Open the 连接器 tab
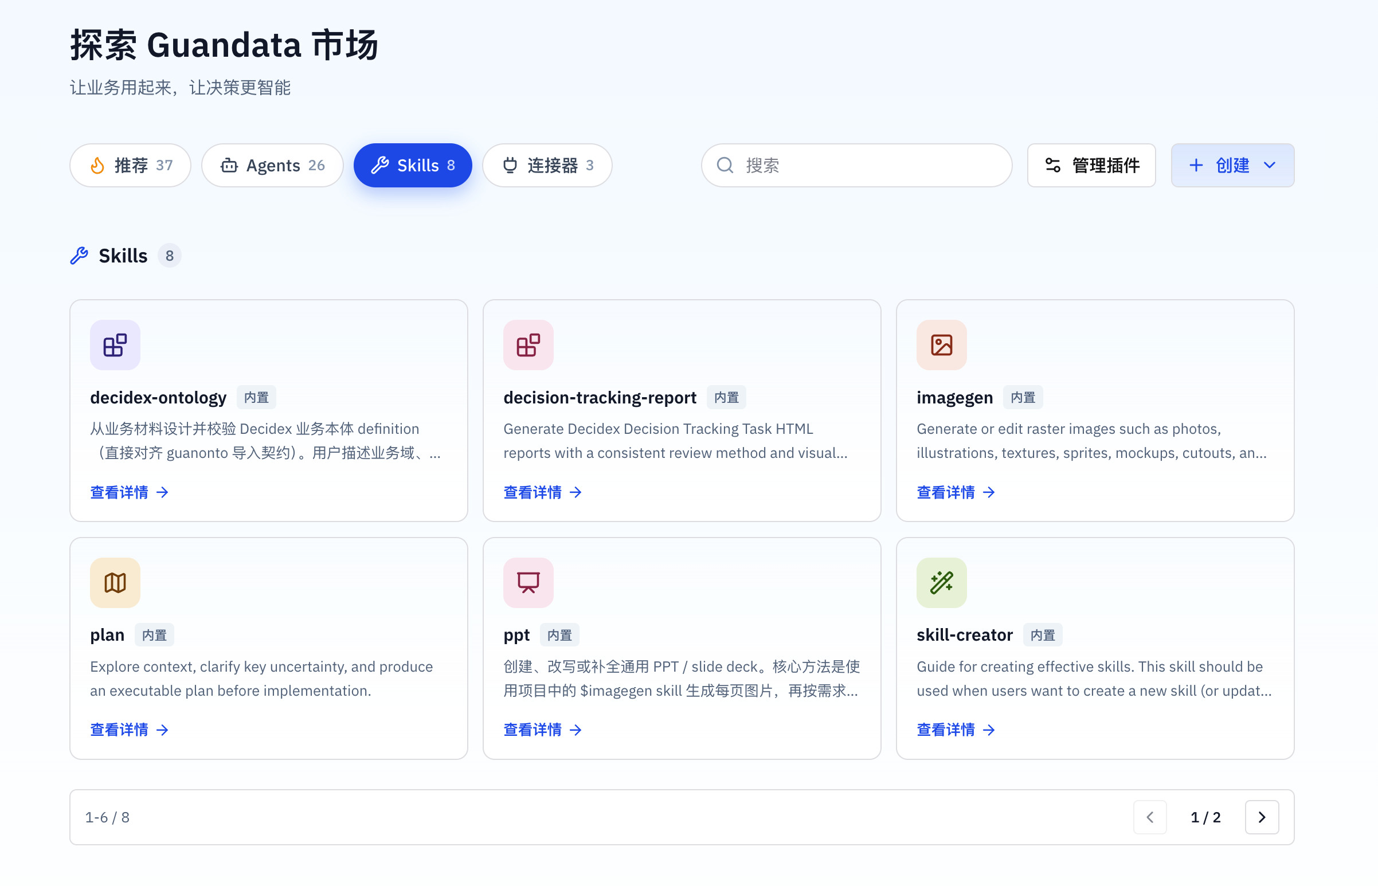The image size is (1378, 886). tap(547, 165)
